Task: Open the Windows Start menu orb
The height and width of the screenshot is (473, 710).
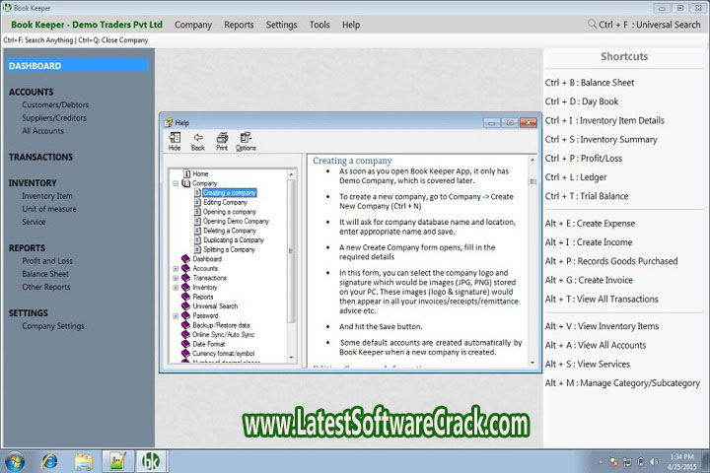Action: tap(15, 460)
